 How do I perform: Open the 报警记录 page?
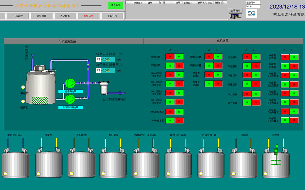(x=88, y=16)
